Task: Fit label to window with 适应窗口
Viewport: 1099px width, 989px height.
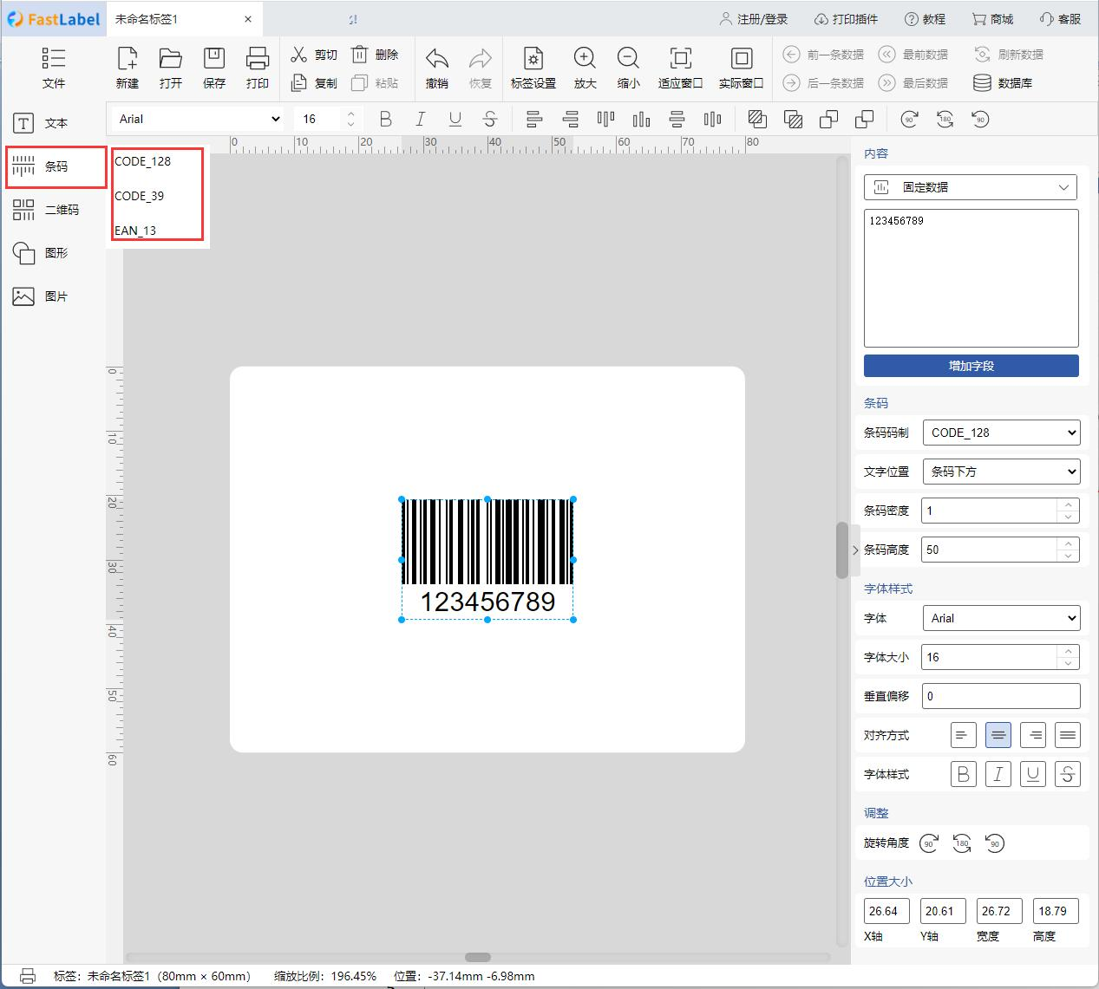Action: [x=681, y=68]
